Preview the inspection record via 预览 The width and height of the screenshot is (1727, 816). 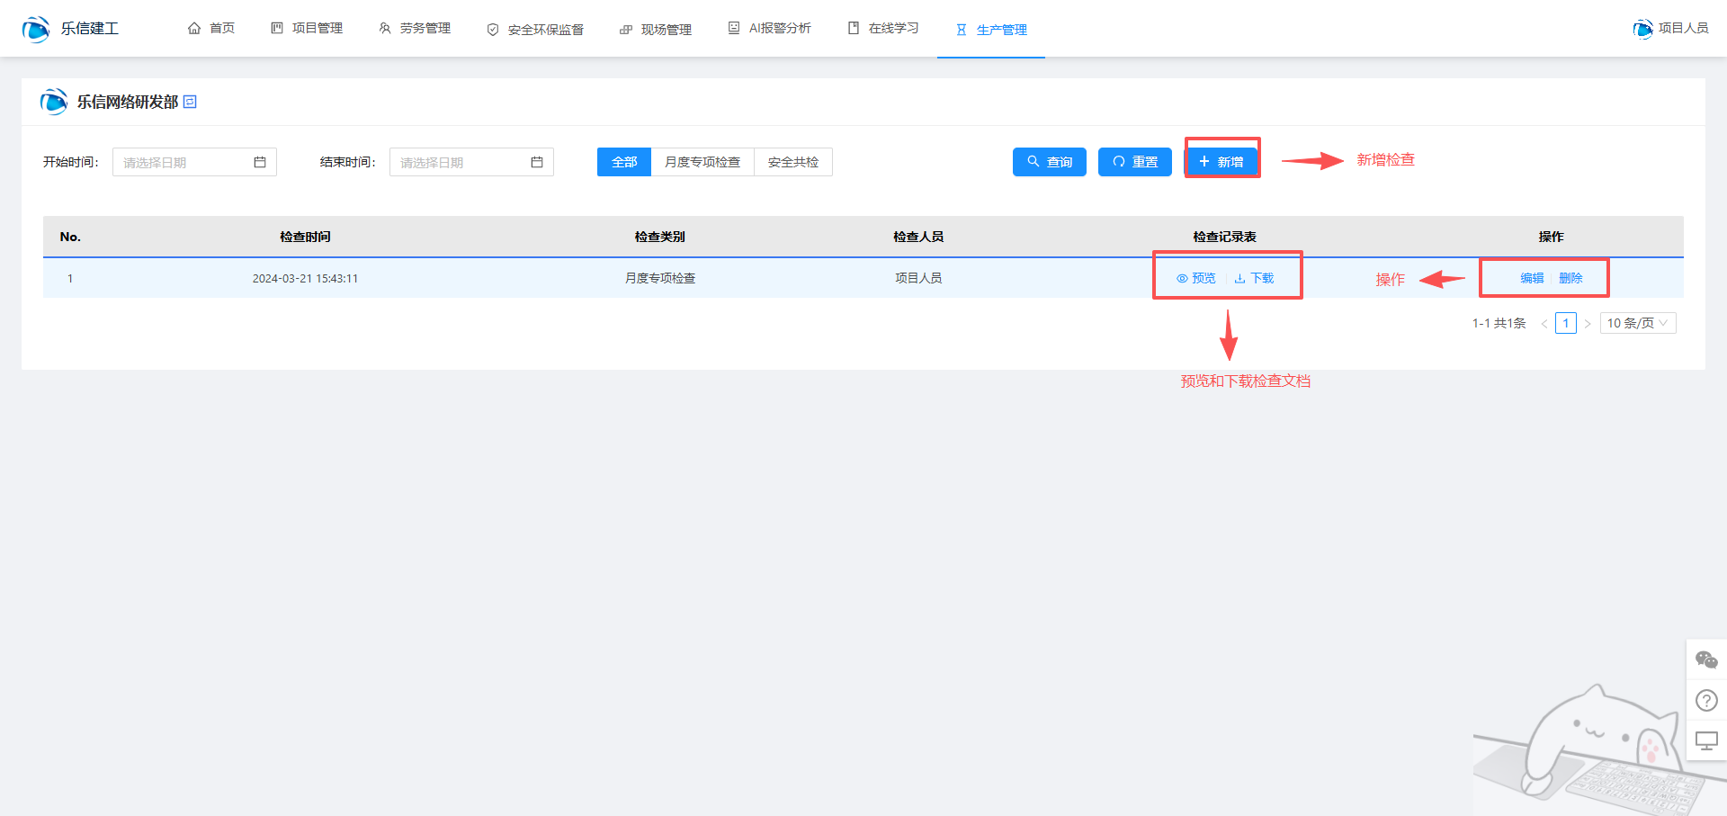click(1196, 279)
